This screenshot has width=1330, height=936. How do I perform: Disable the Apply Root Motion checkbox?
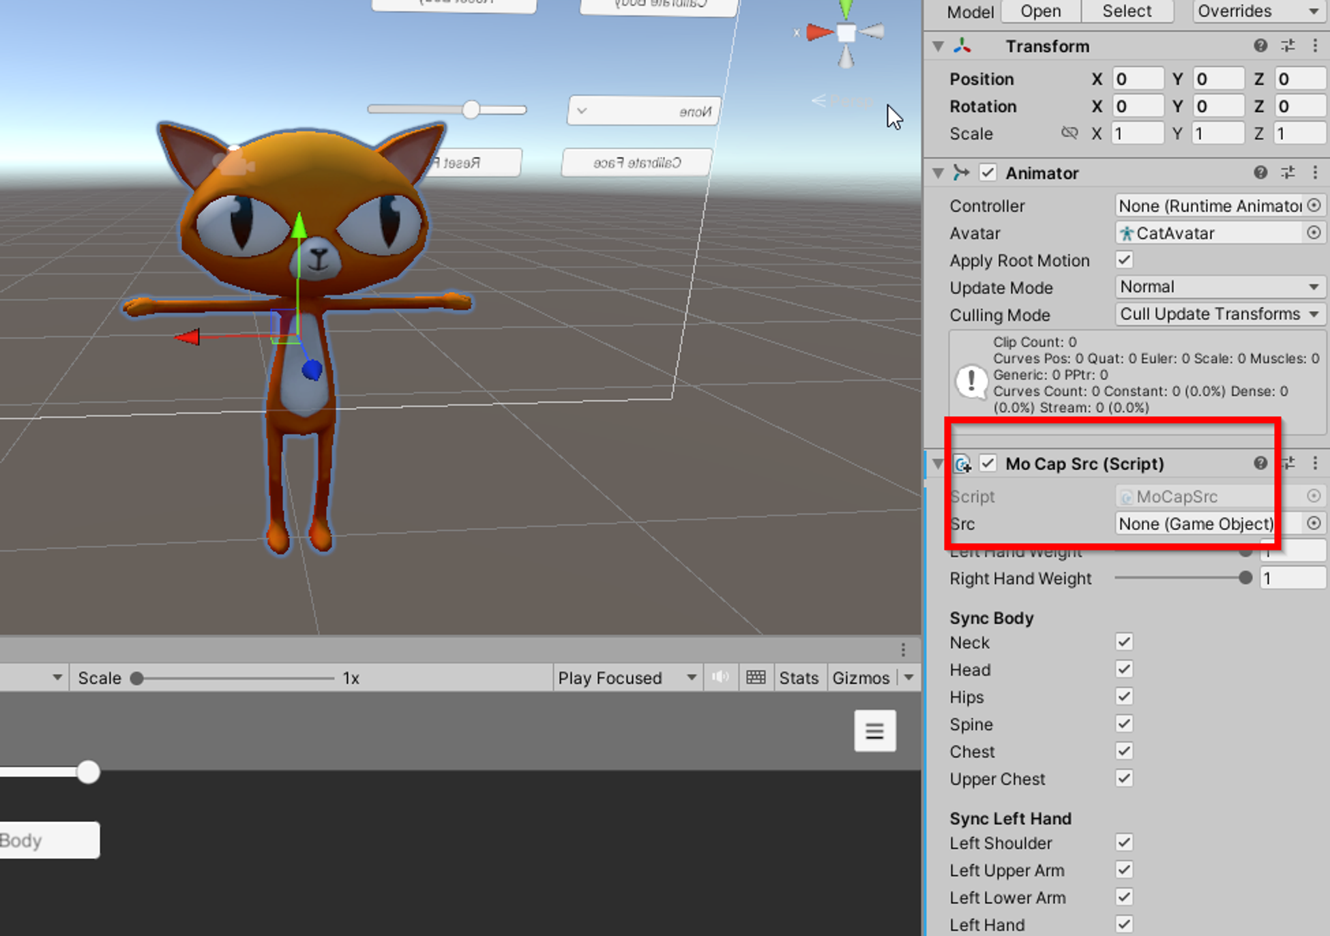pos(1124,260)
